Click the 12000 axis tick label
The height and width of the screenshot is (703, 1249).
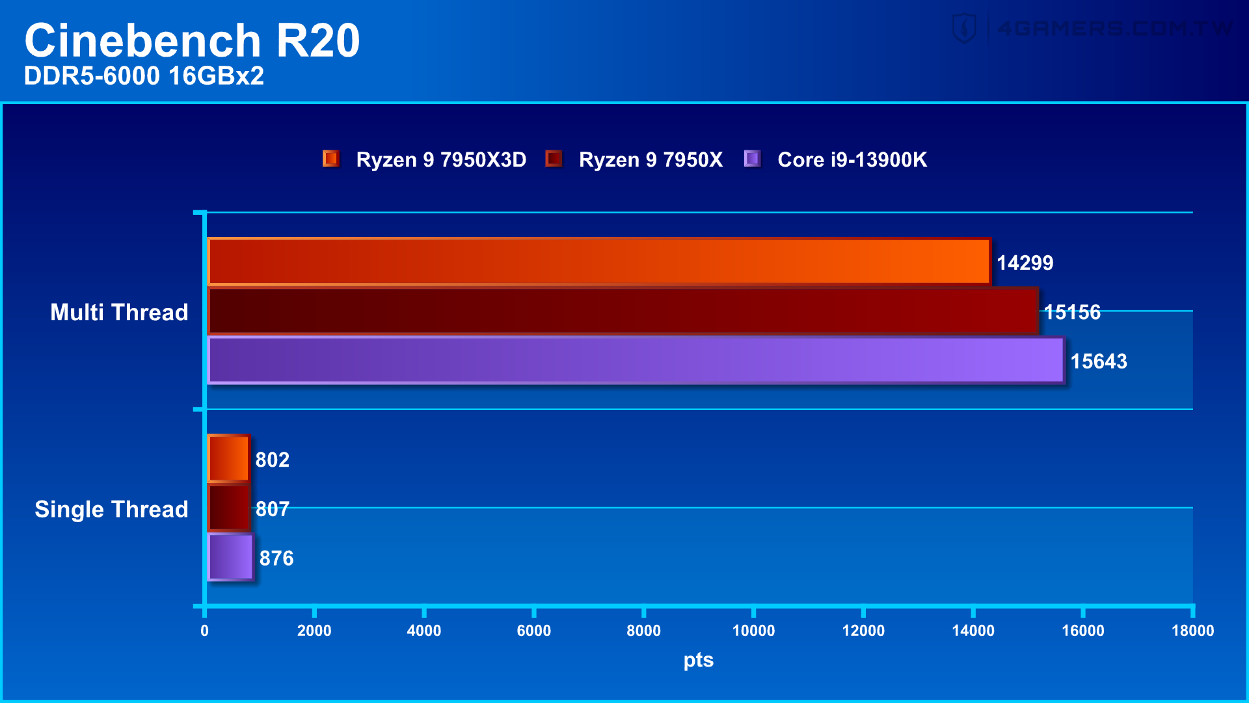pyautogui.click(x=863, y=631)
